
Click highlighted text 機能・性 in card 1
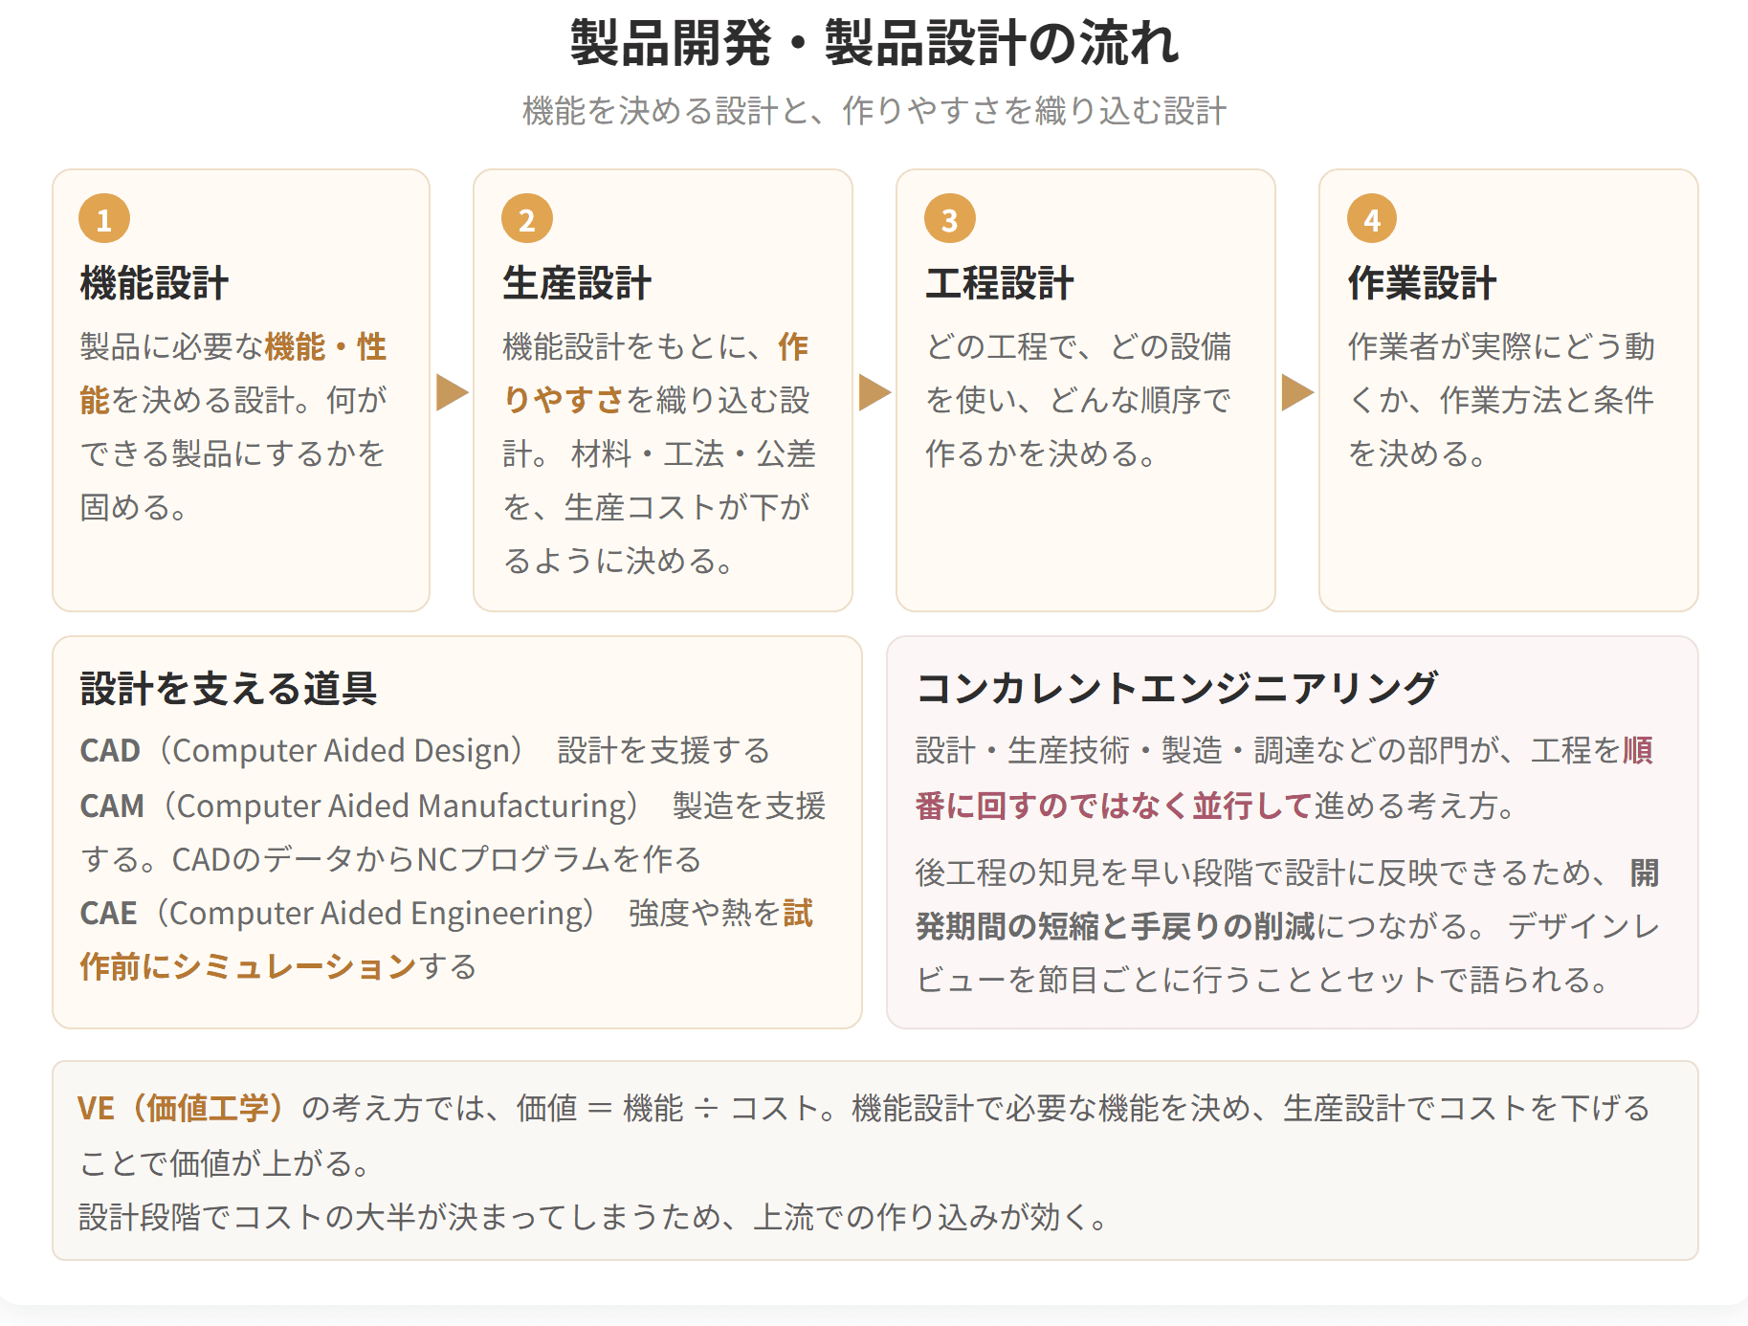click(x=326, y=346)
